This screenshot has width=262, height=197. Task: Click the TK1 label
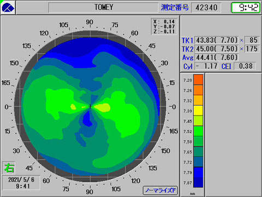click(x=187, y=40)
